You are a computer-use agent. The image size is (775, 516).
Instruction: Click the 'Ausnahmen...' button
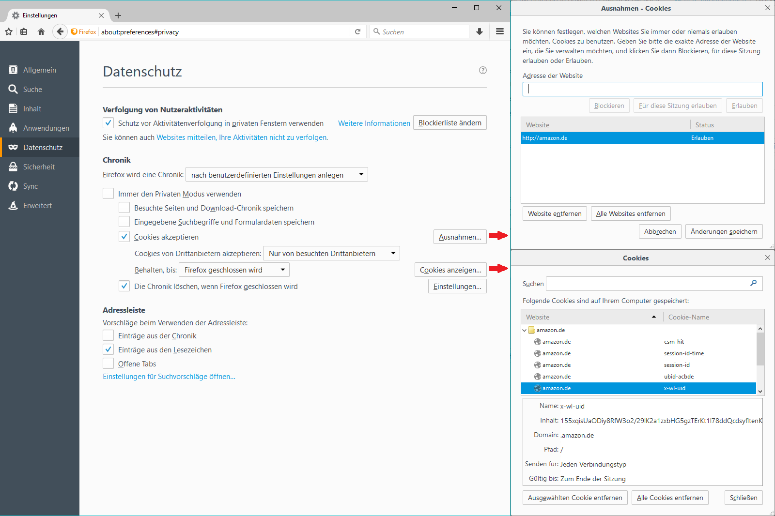[x=460, y=237]
